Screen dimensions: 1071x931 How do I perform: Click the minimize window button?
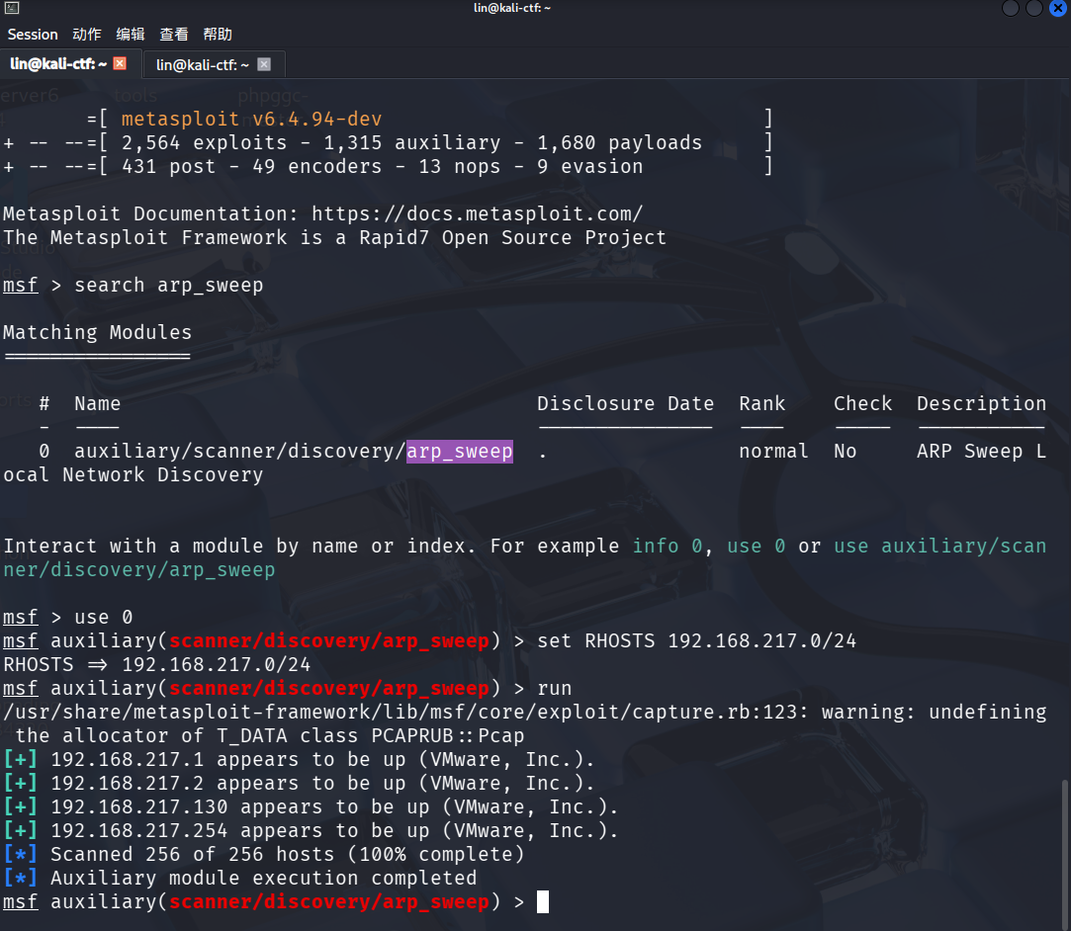click(x=1011, y=8)
